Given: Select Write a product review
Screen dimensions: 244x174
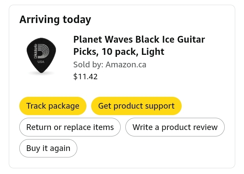Looking at the screenshot, I should click(x=175, y=127).
